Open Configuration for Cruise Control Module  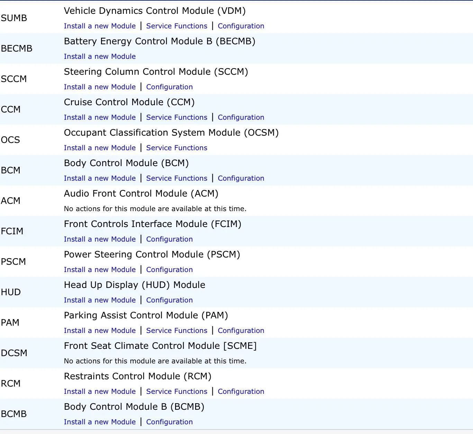click(241, 117)
